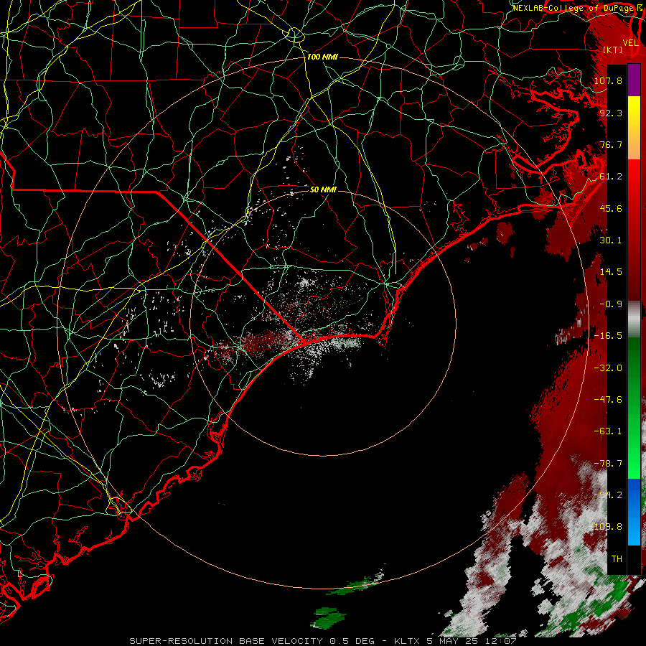Click the green segment of the color bar
The height and width of the screenshot is (646, 646).
pyautogui.click(x=634, y=408)
